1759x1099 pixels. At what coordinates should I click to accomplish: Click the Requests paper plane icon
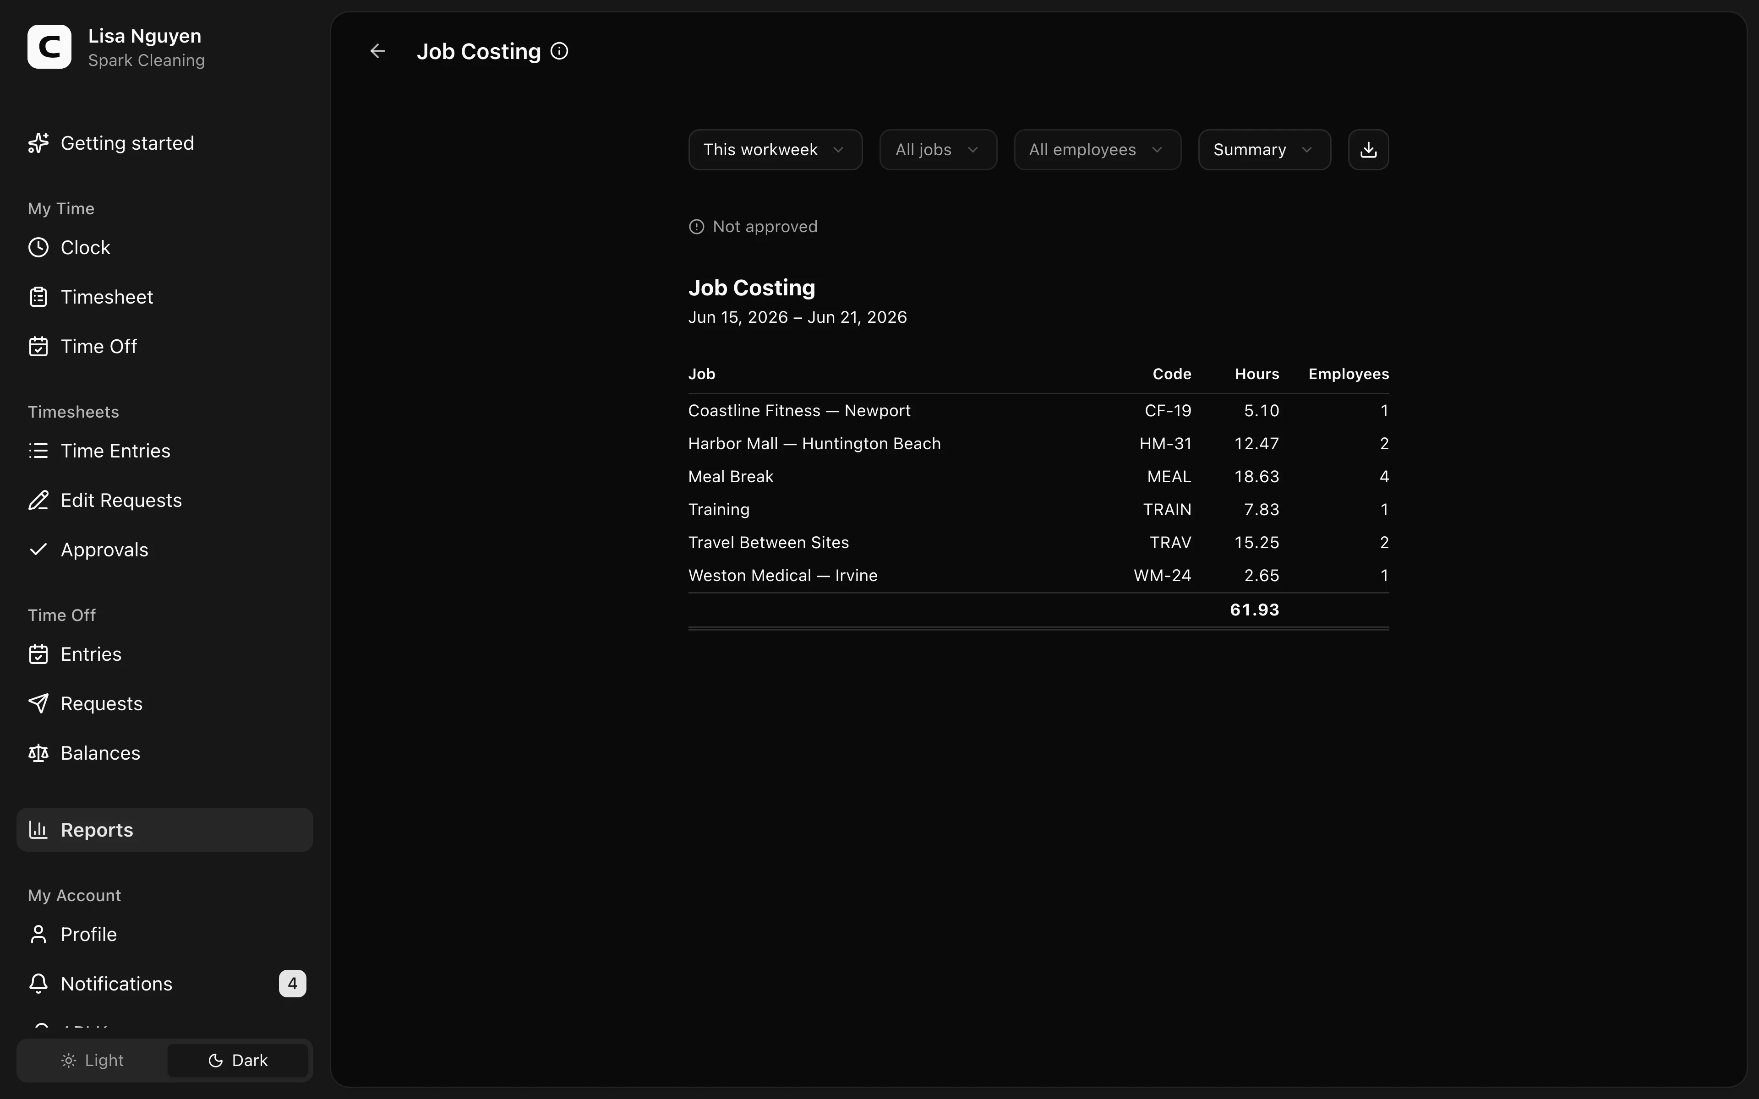point(38,704)
